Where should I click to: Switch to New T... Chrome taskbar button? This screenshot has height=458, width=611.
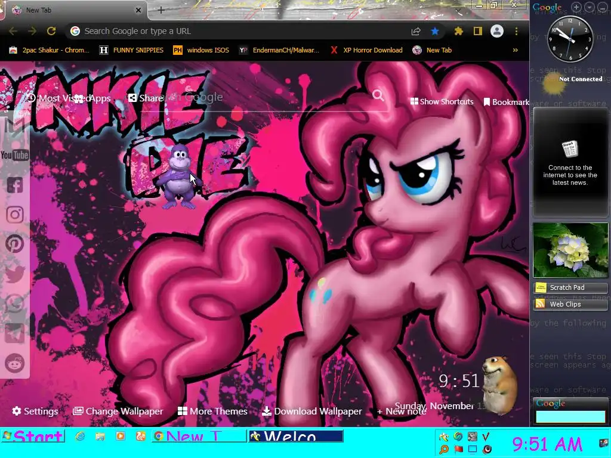tap(199, 436)
